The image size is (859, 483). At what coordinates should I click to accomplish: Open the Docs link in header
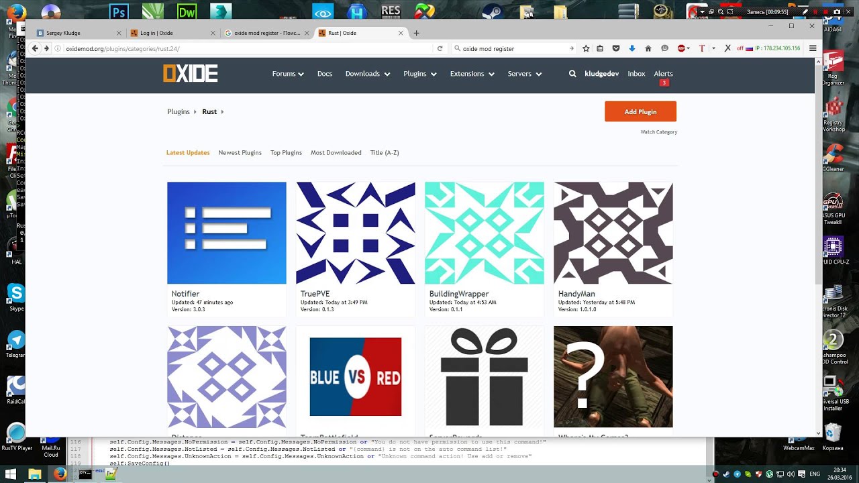pos(325,74)
